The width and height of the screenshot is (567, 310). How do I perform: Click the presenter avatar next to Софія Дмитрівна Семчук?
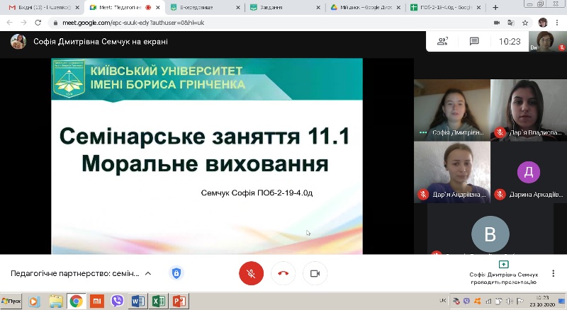(x=18, y=42)
